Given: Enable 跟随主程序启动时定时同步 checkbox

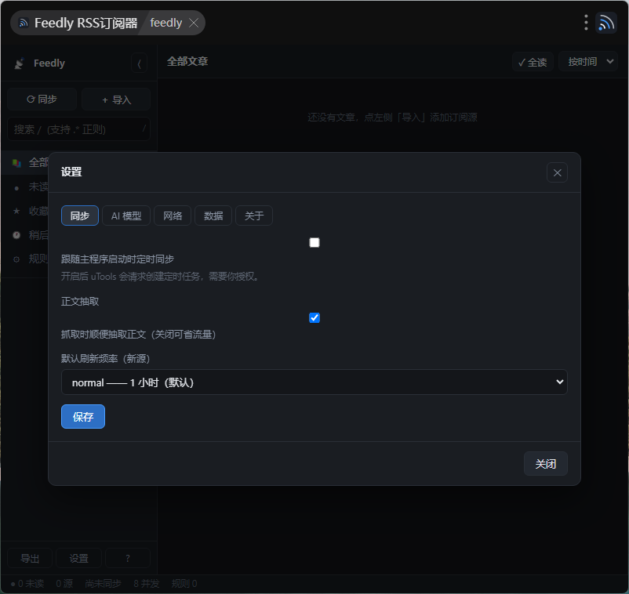Looking at the screenshot, I should point(314,242).
